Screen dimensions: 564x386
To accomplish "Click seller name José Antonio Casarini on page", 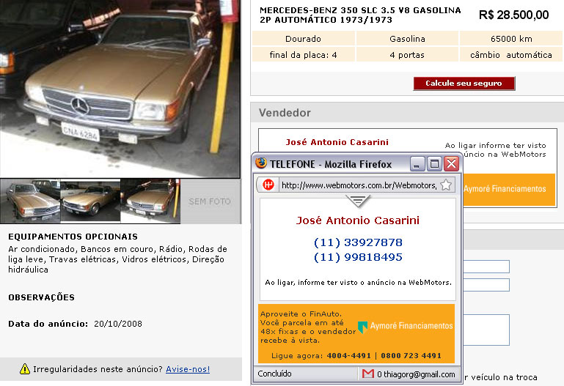I will tap(337, 142).
